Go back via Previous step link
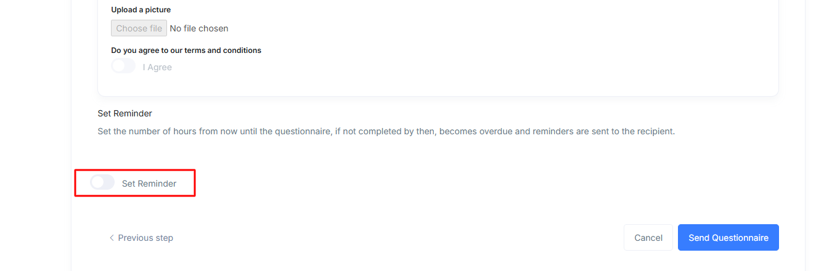816x271 pixels. [141, 238]
